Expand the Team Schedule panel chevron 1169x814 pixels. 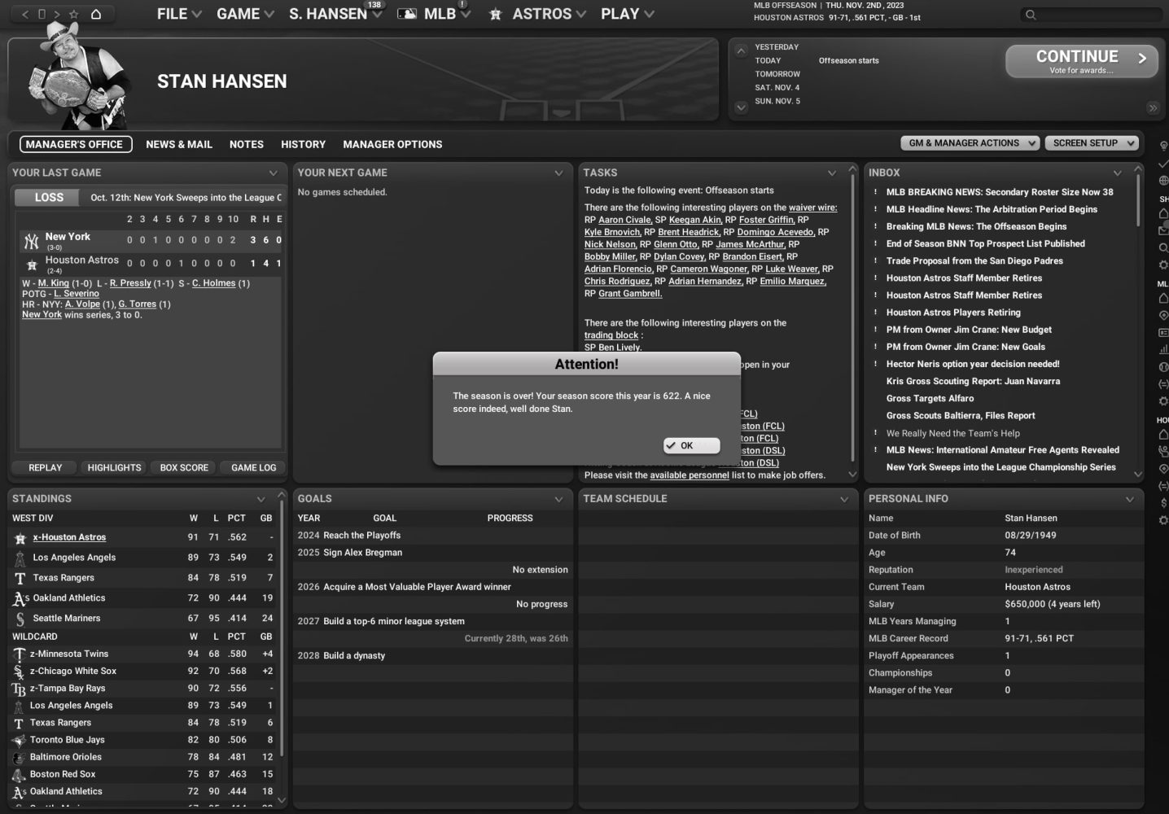(x=844, y=499)
